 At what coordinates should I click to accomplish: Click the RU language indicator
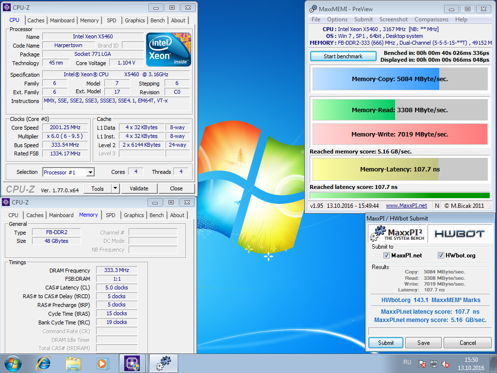coord(407,362)
